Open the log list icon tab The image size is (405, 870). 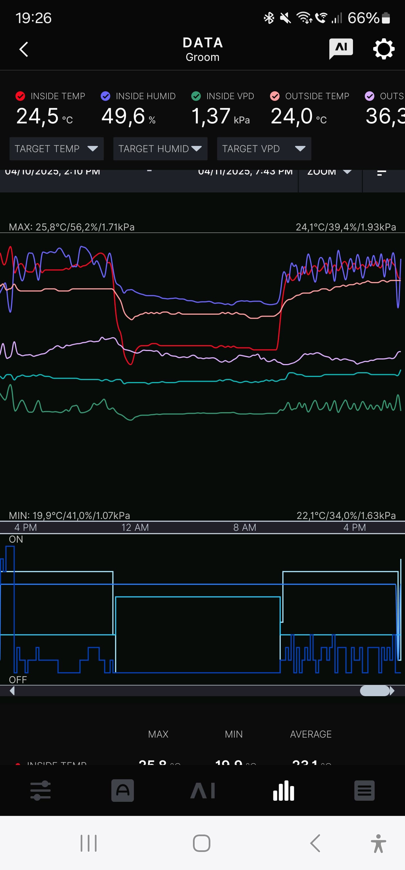tap(364, 791)
